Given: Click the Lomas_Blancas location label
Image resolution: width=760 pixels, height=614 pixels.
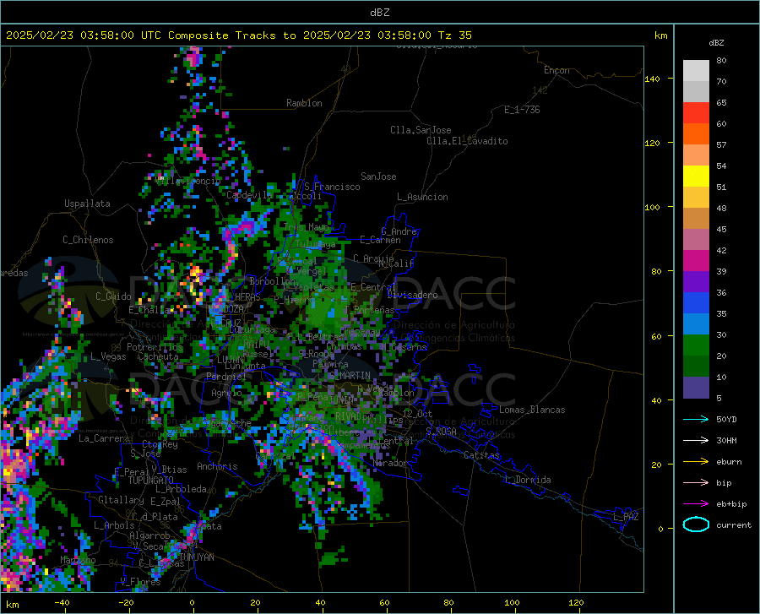Looking at the screenshot, I should (x=532, y=410).
